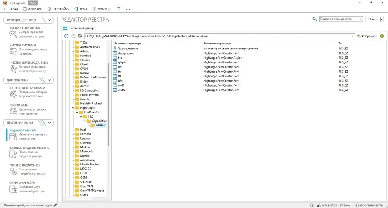The image size is (388, 208).
Task: Open the Тонкие настройки icon
Action: (13, 172)
